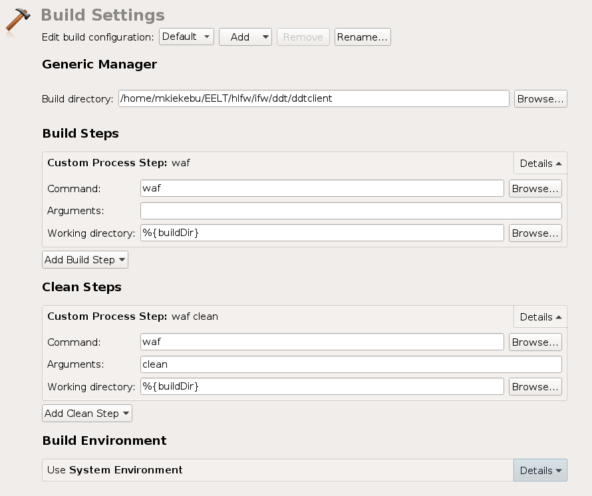Click the build step Working directory field

coord(322,233)
